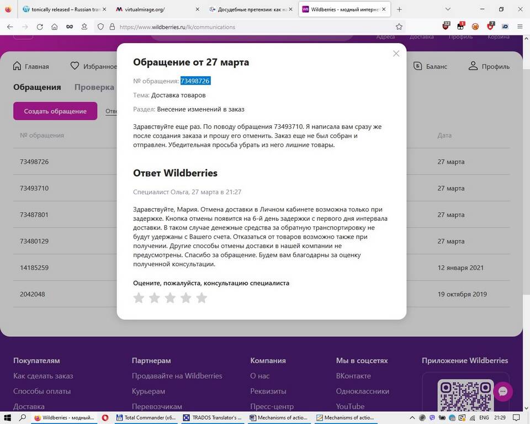Close the virtualmirage.org tab
530x424 pixels.
tap(198, 9)
